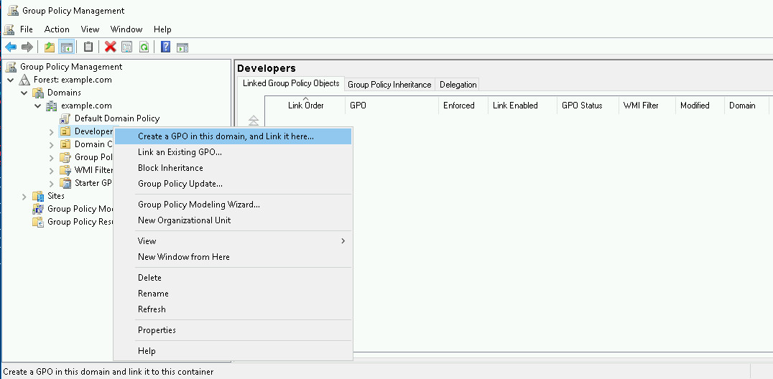Open the Help menu in menu bar
This screenshot has width=773, height=379.
pyautogui.click(x=162, y=29)
